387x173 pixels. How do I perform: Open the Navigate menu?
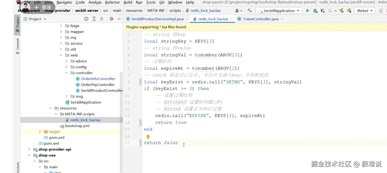pyautogui.click(x=64, y=2)
